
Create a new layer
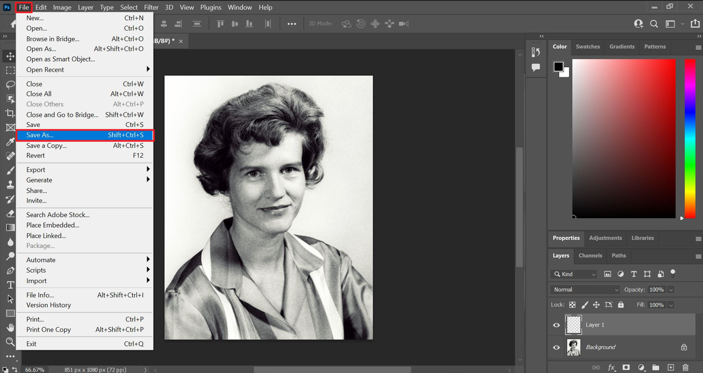click(x=671, y=368)
